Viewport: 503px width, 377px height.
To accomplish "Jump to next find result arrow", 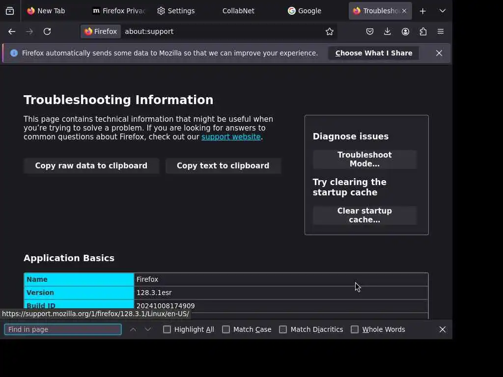I will 148,329.
